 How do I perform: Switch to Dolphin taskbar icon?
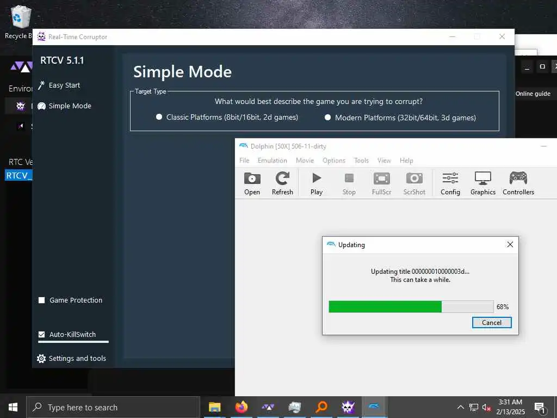(x=374, y=407)
